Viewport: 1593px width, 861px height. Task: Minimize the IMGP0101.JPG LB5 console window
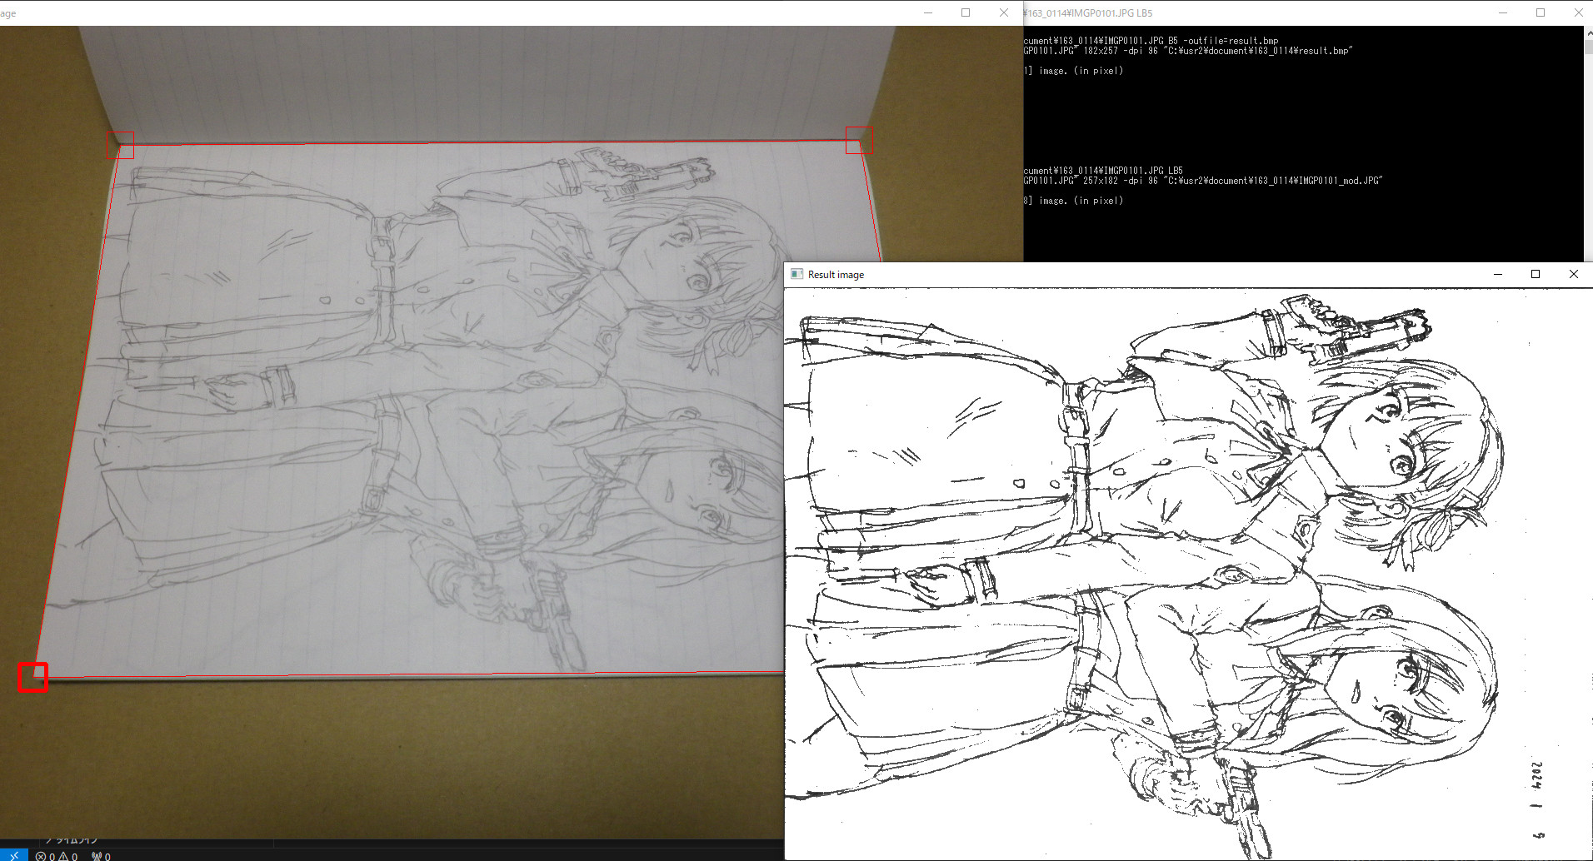tap(1503, 12)
